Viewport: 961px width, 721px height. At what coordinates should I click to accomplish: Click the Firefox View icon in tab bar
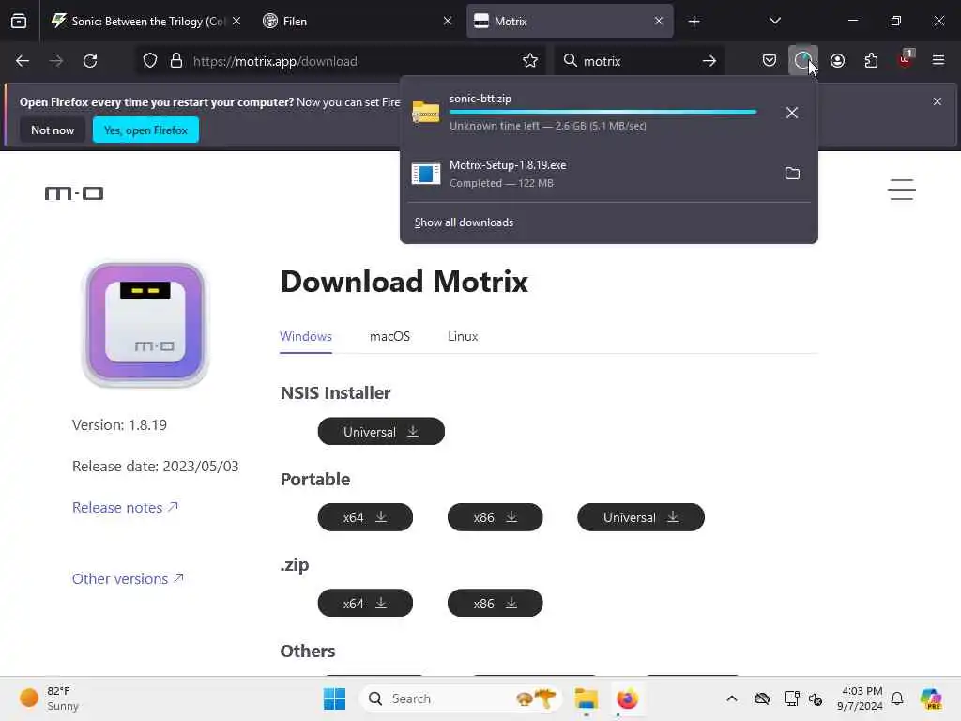click(x=19, y=21)
